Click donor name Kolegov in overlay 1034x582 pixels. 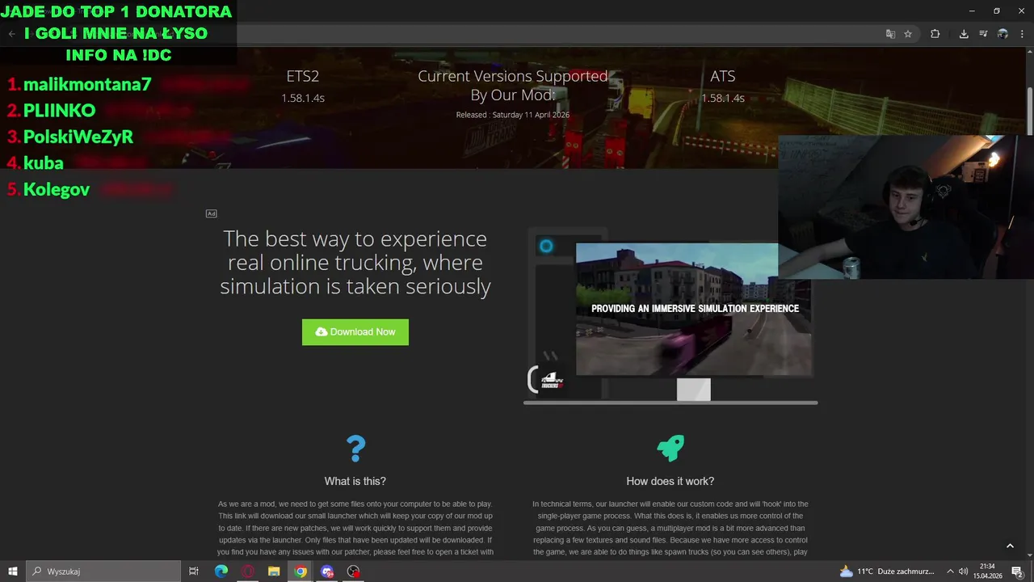click(57, 189)
